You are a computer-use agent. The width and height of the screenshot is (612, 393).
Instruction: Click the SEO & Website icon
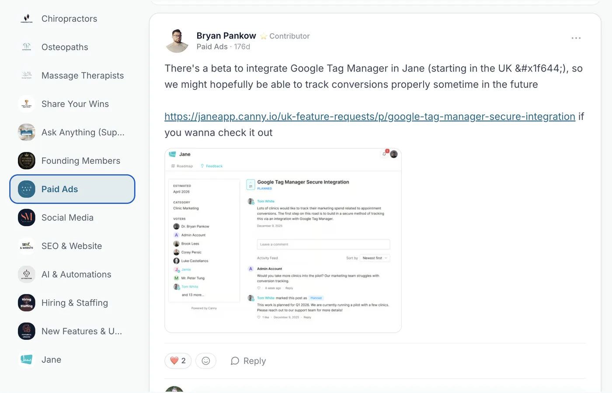26,246
